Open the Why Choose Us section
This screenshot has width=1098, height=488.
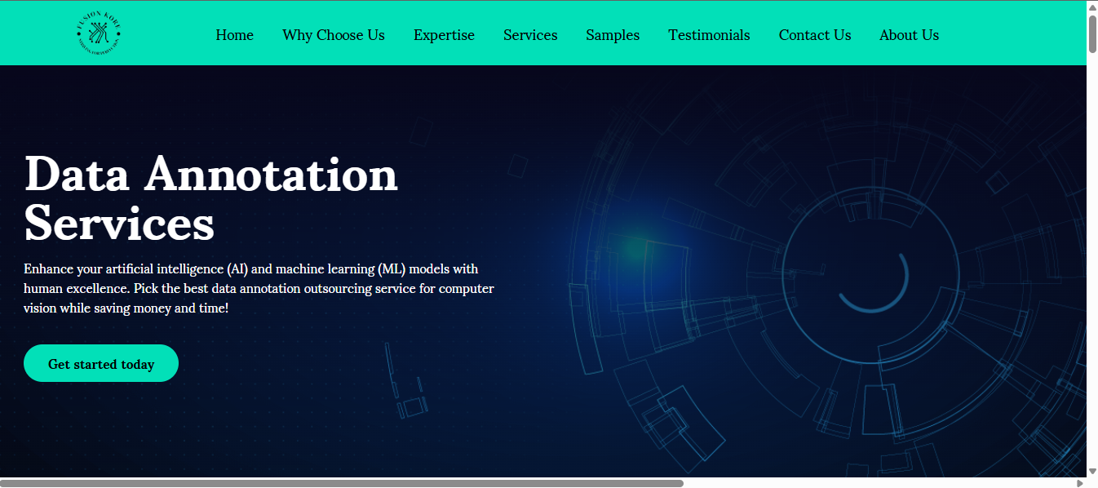(333, 35)
